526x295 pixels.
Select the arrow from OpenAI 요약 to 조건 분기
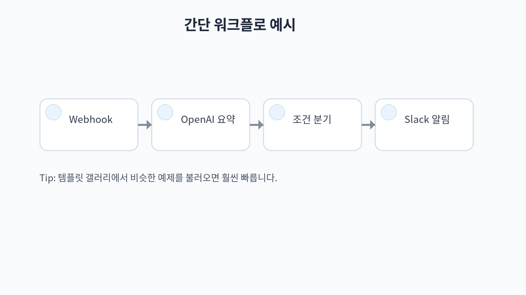coord(256,125)
